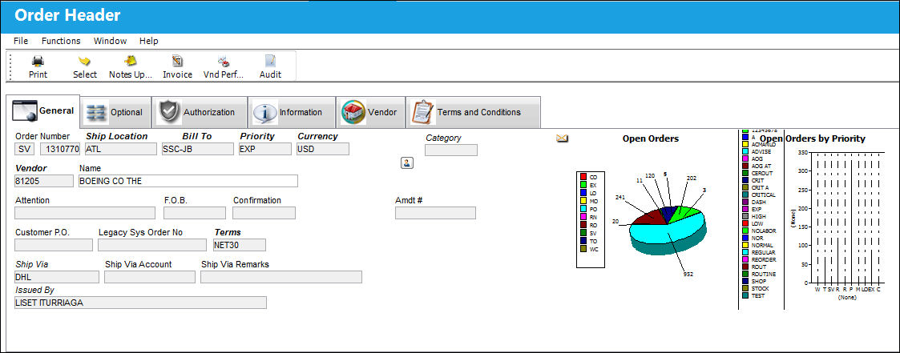Click the Vendor name field BOEING CO THE

pos(188,181)
